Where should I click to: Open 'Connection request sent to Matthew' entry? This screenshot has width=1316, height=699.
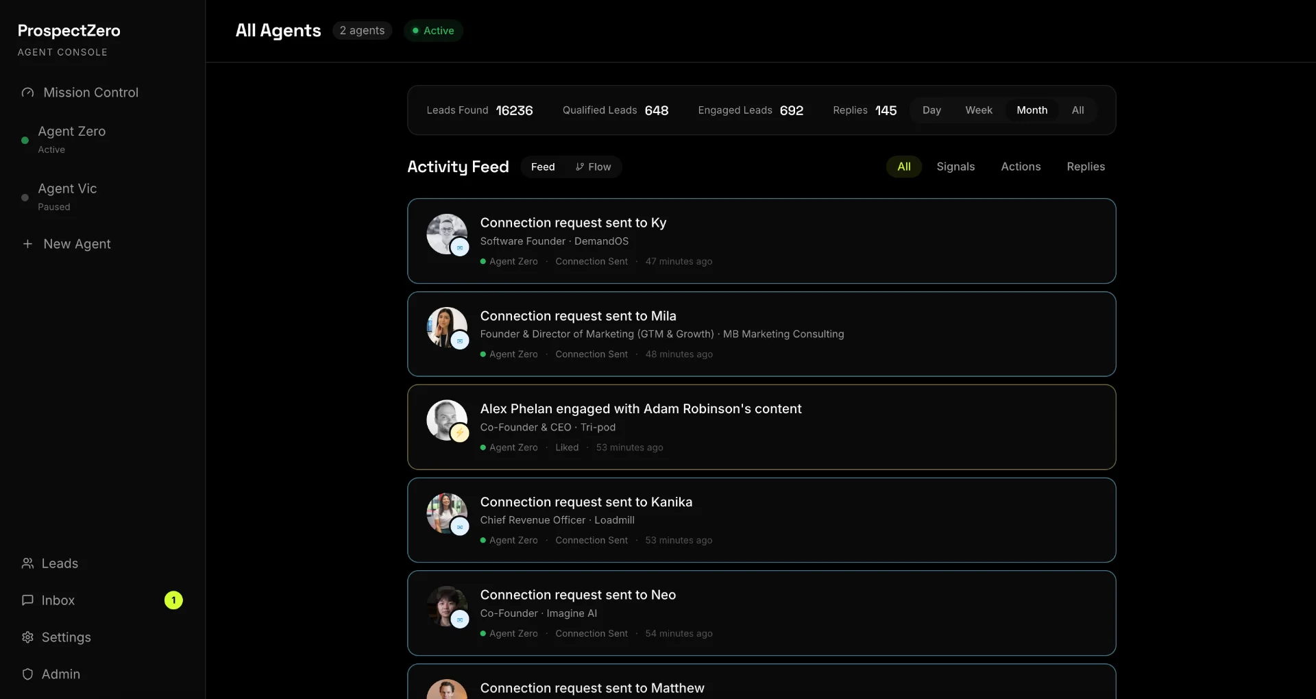[x=761, y=682]
